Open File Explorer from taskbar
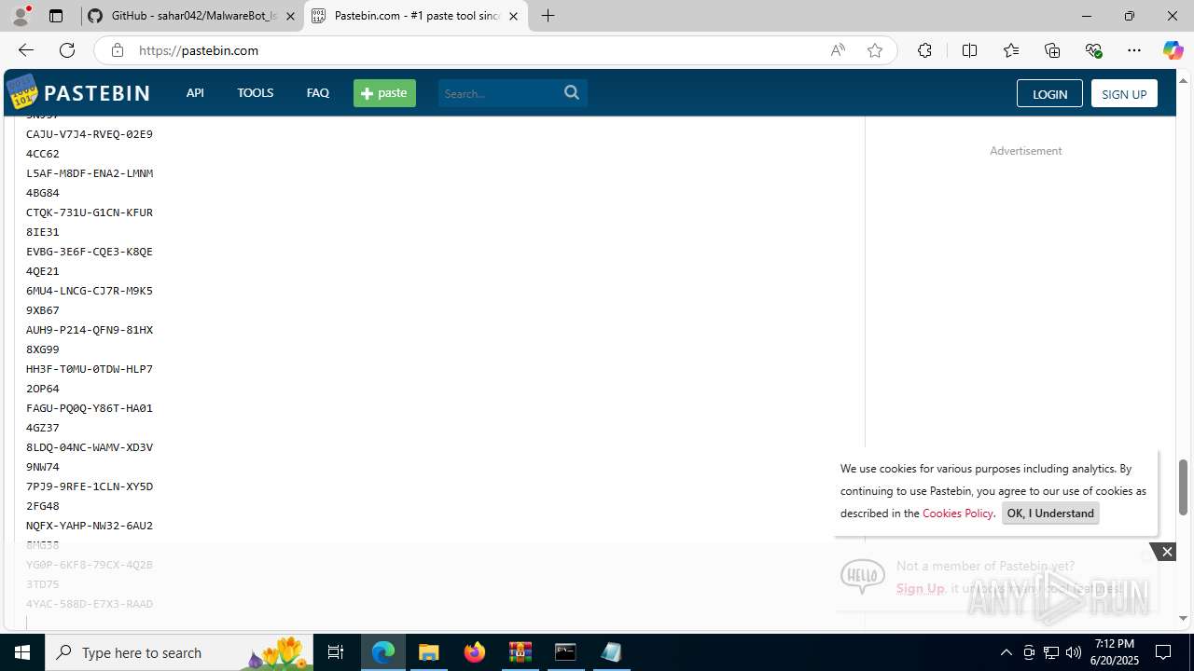1194x671 pixels. 429,652
